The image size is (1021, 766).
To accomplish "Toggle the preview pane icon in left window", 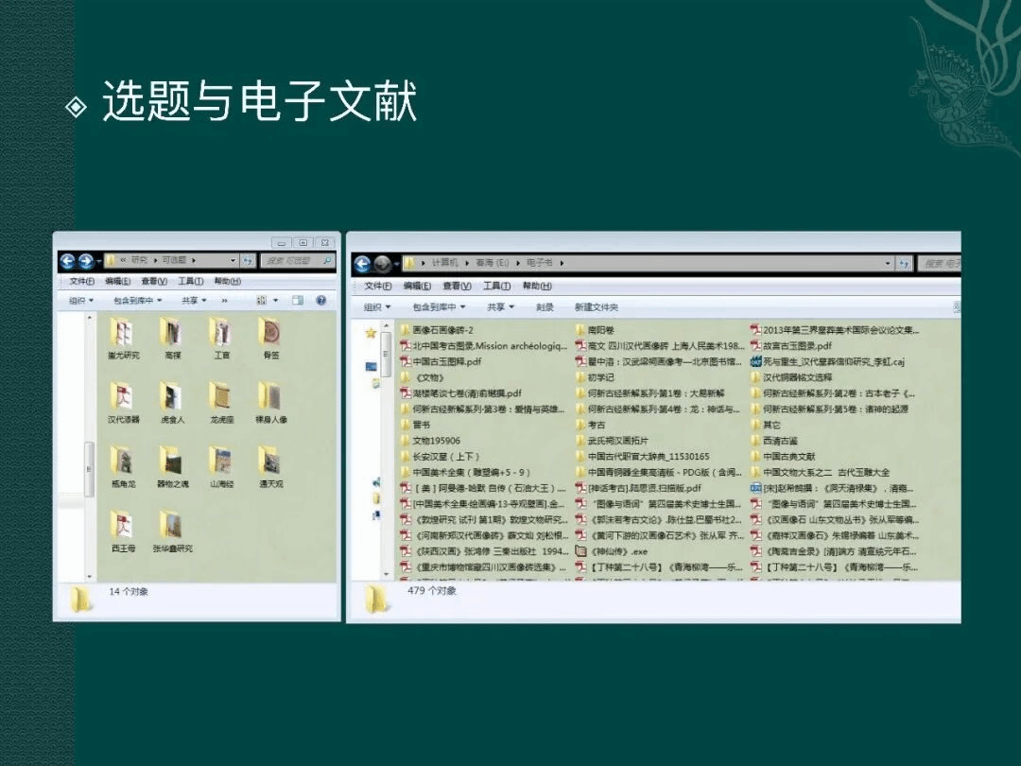I will pyautogui.click(x=298, y=301).
